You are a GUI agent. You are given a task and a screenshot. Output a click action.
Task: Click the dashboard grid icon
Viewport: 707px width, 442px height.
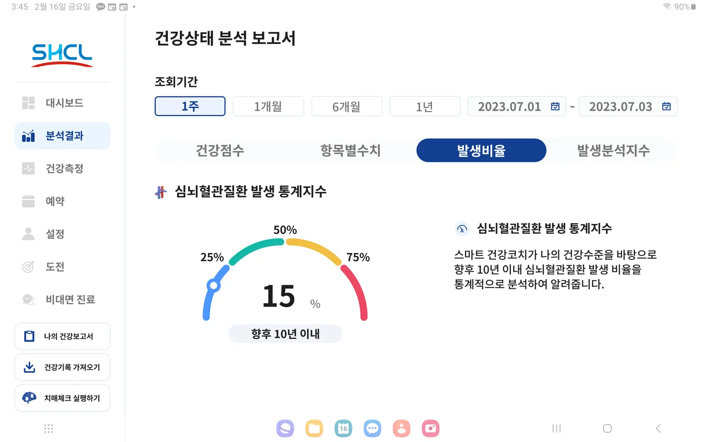click(x=29, y=103)
